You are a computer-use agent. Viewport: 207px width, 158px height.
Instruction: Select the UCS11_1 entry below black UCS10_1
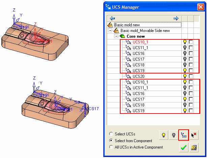(x=140, y=88)
